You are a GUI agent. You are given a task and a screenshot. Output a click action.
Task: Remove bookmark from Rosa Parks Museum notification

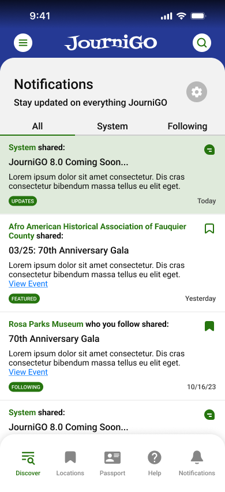(x=209, y=326)
